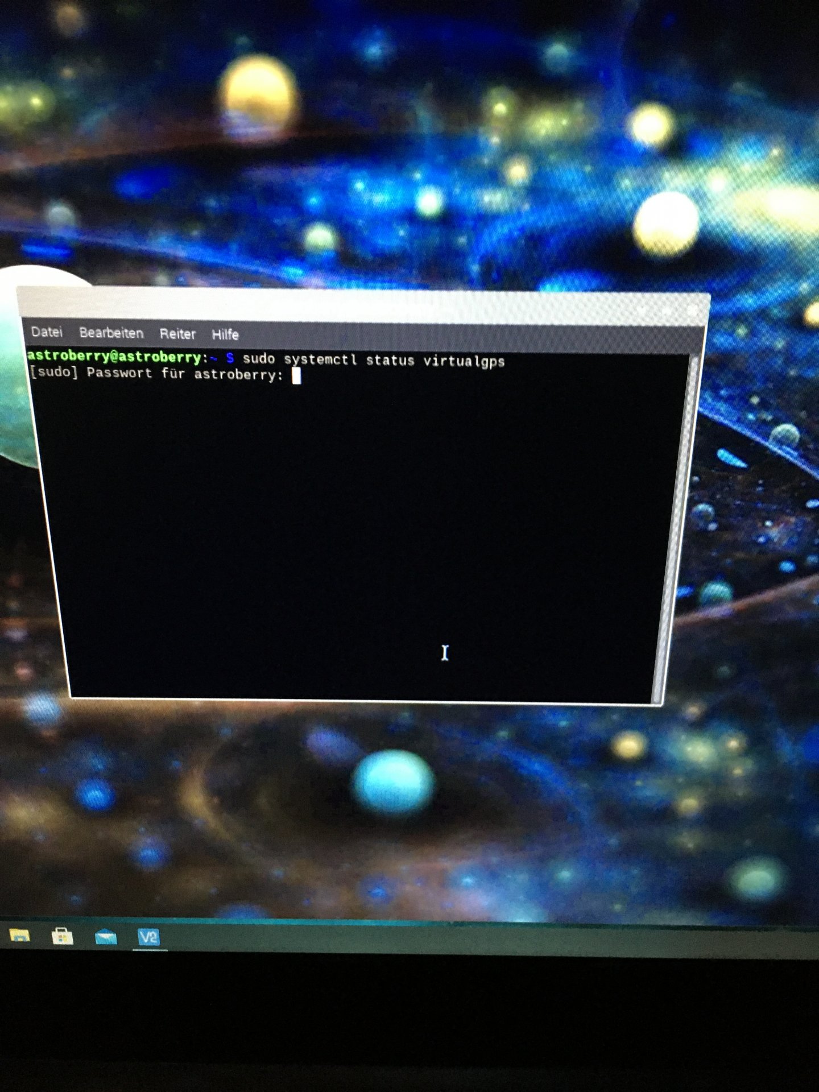Open the Microsoft Store taskbar icon
Screen dimensions: 819x1092
point(63,936)
